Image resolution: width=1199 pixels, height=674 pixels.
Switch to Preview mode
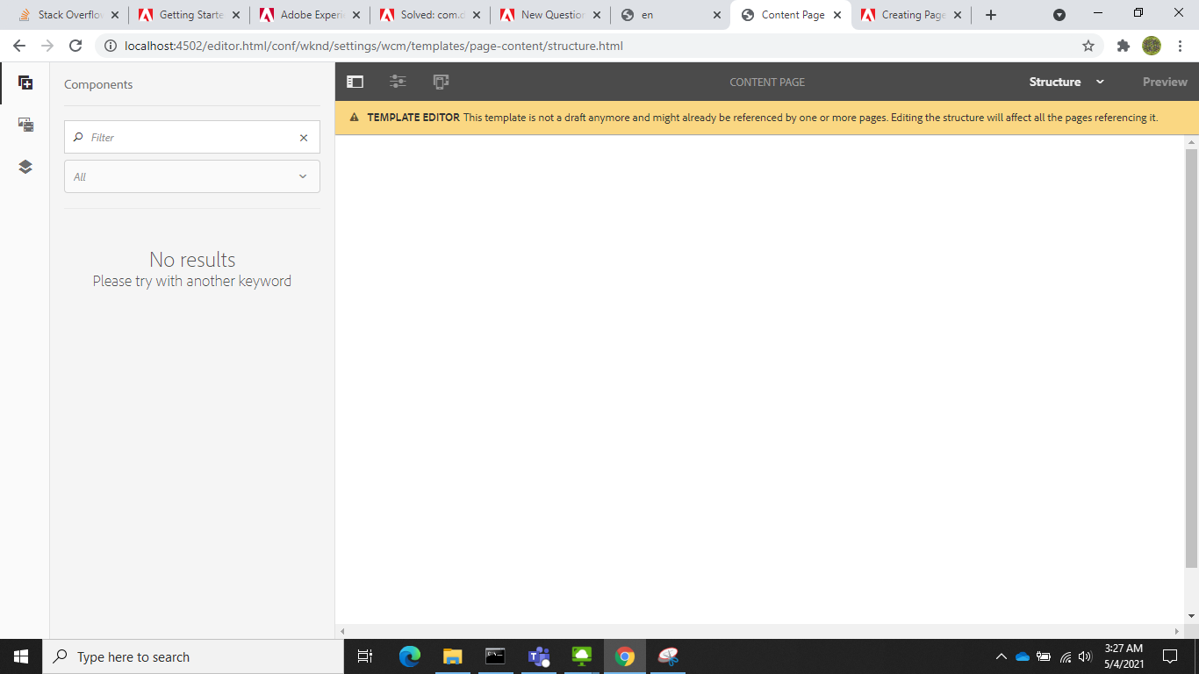tap(1164, 82)
